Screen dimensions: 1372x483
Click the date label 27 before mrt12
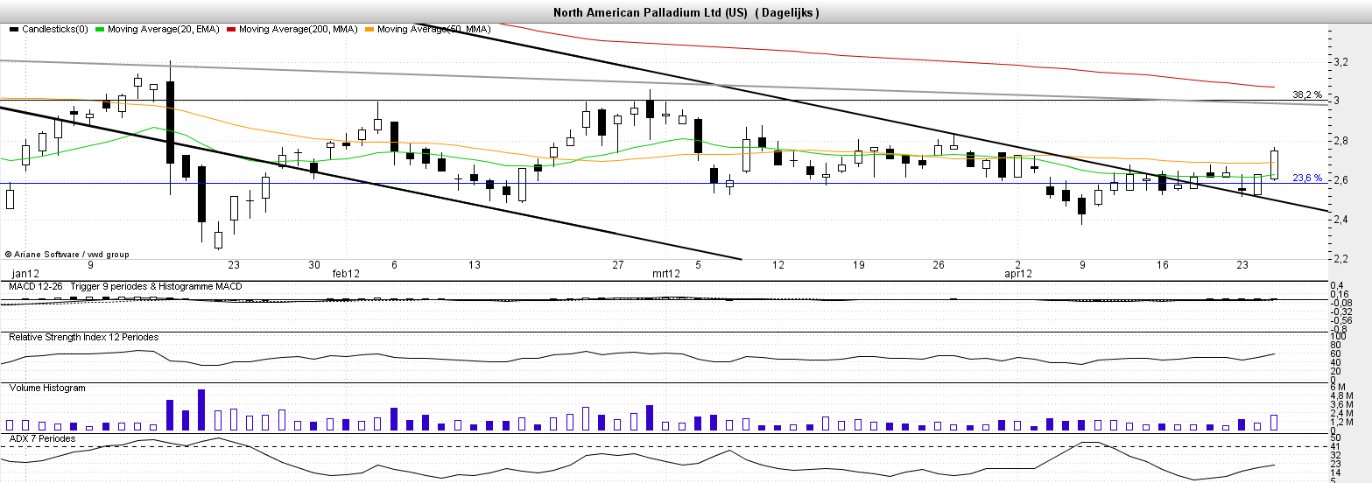(x=618, y=265)
